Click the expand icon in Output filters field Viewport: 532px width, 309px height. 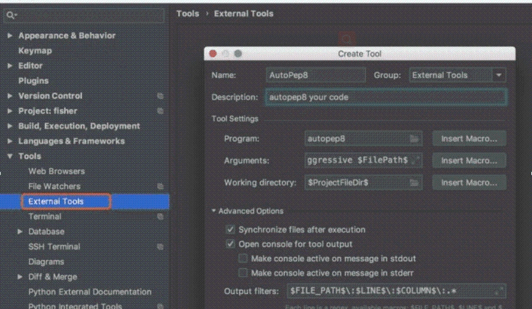pyautogui.click(x=499, y=290)
